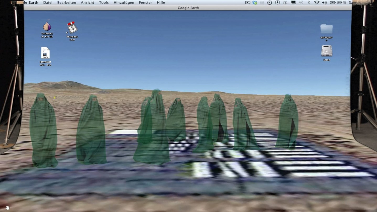Image resolution: width=377 pixels, height=212 pixels.
Task: Click the display mirroring menu bar icon
Action: coord(293,2)
